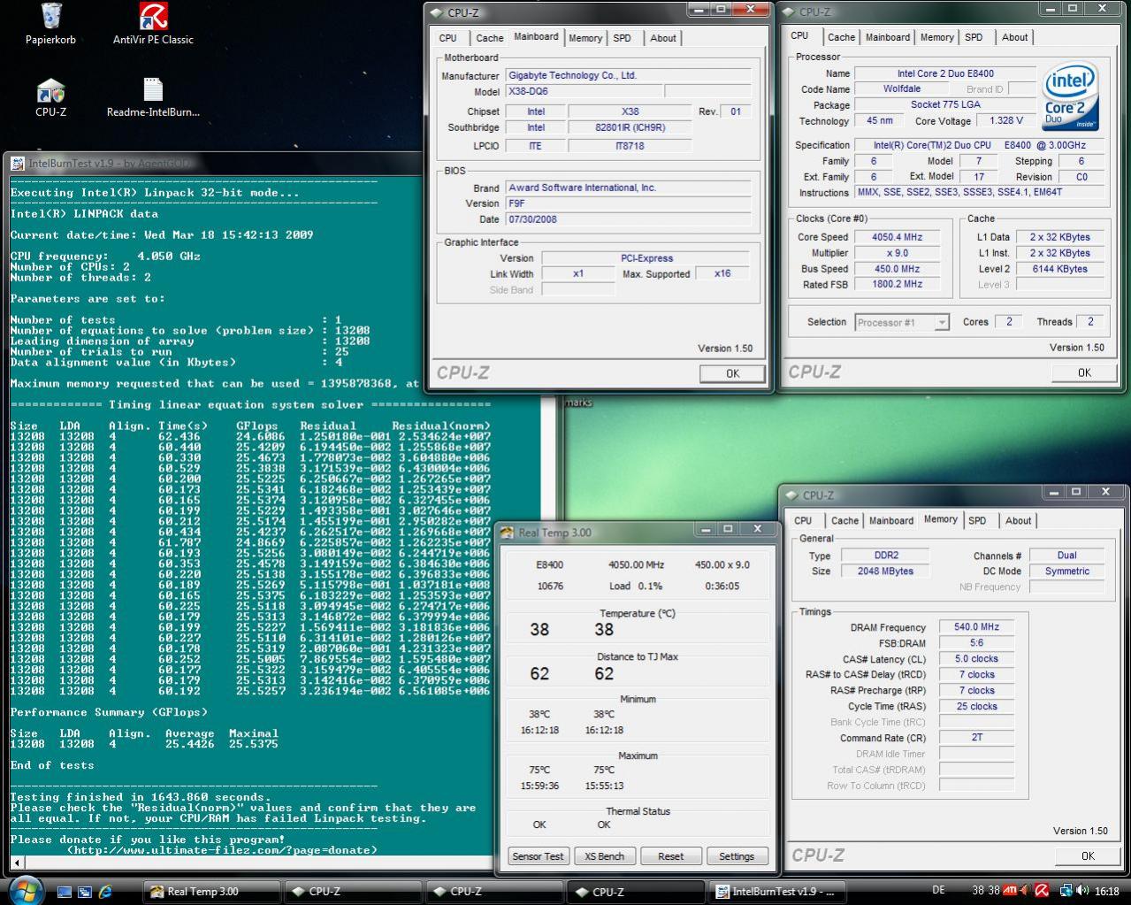Open About tab in DDR2 memory CPU-Z window
The image size is (1131, 905).
tap(1018, 520)
